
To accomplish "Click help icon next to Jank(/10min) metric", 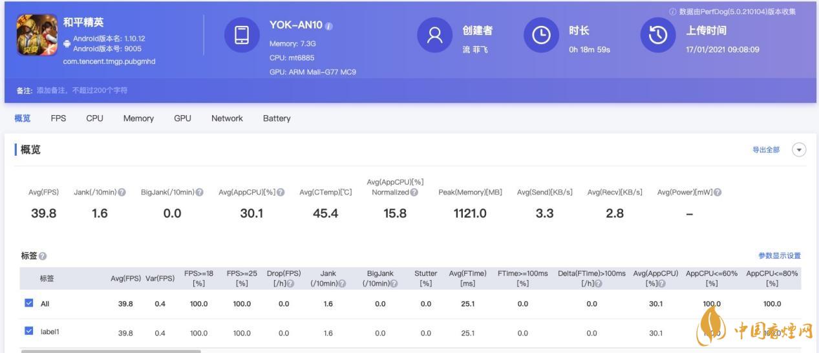I will coord(122,193).
